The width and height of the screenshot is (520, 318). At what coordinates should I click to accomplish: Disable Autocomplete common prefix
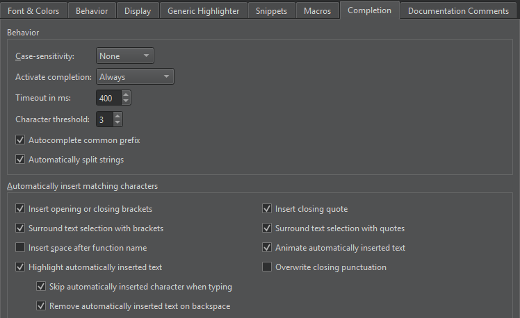tap(20, 140)
